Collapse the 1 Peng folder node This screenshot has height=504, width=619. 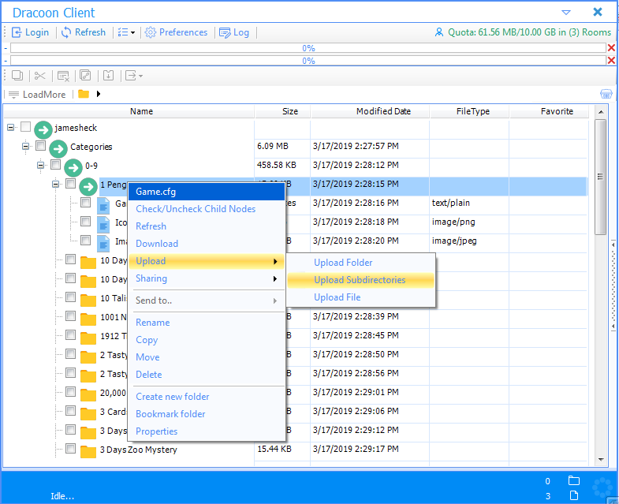point(56,184)
